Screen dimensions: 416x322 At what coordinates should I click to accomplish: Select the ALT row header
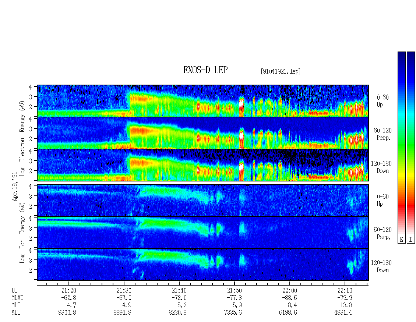(x=16, y=313)
